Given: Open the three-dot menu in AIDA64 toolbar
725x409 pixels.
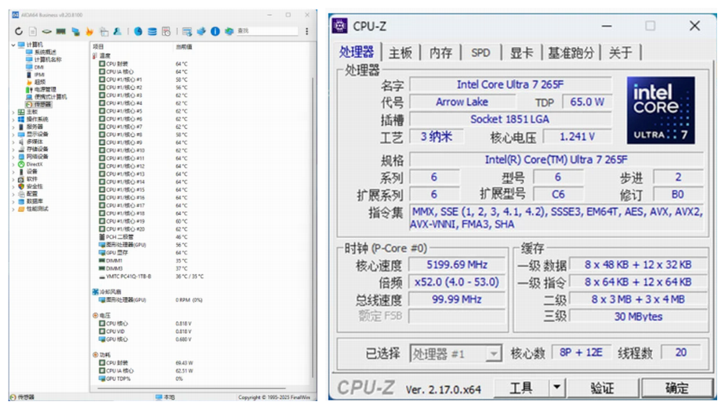Looking at the screenshot, I should tap(307, 31).
